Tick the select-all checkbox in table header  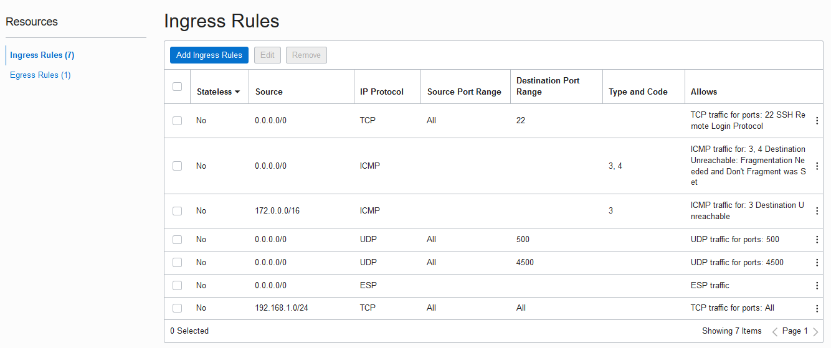tap(177, 87)
